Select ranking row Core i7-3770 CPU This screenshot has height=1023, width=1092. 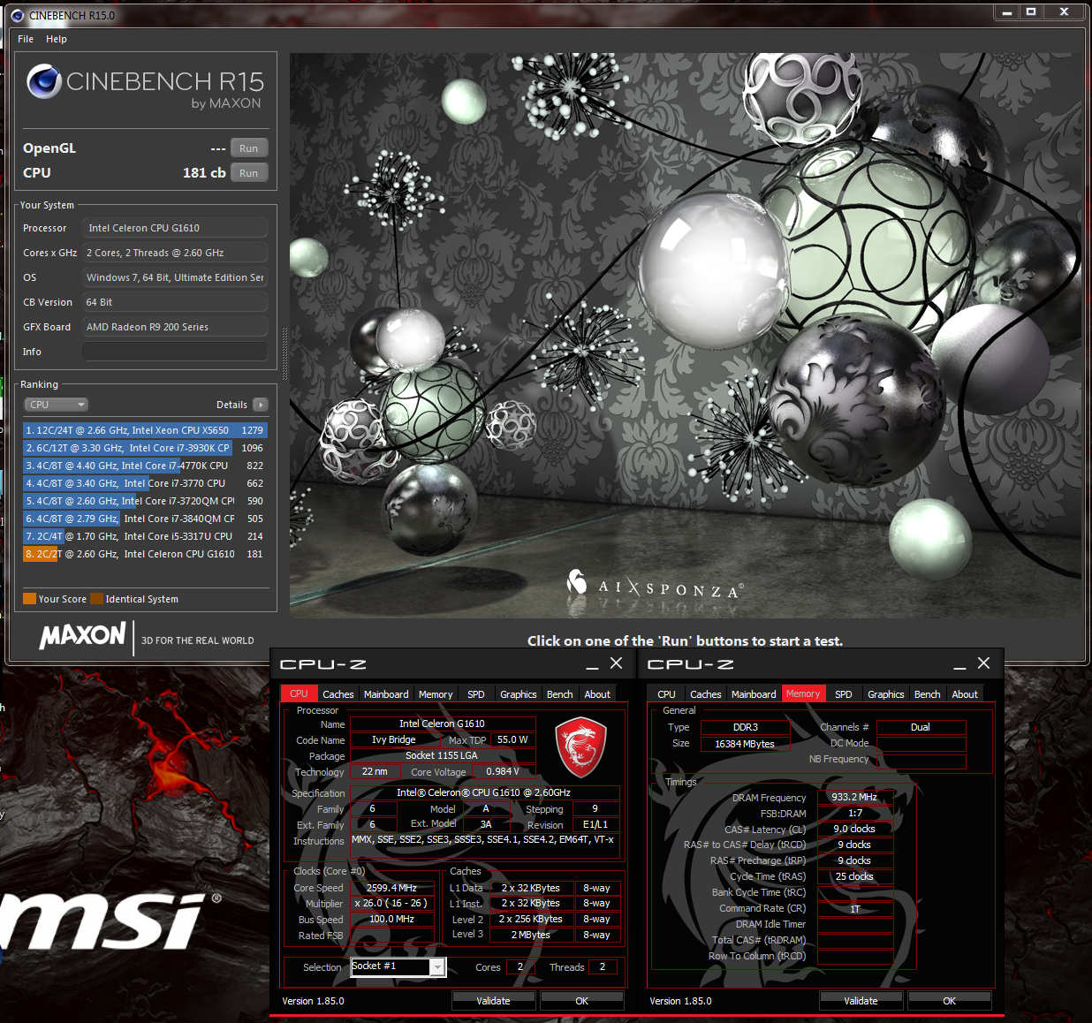146,483
